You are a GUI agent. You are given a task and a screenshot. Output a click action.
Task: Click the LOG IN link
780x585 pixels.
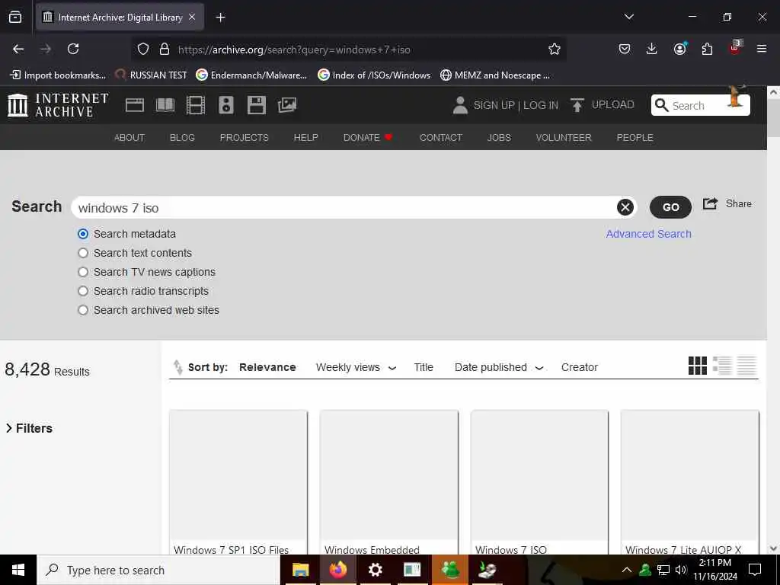[541, 105]
